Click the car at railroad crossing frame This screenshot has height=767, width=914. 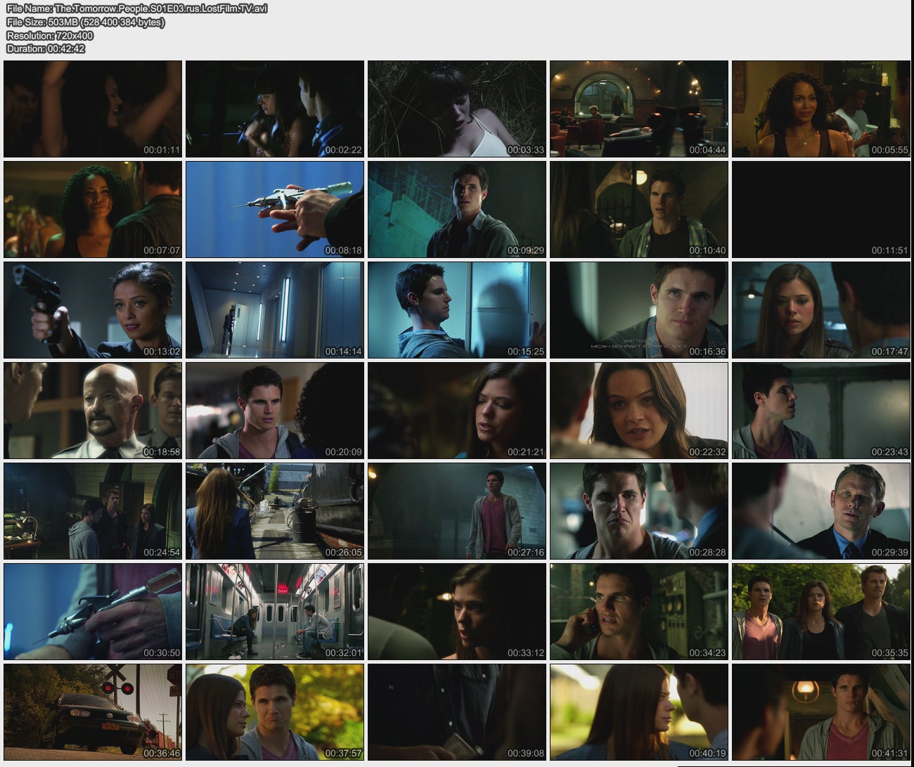pyautogui.click(x=93, y=712)
